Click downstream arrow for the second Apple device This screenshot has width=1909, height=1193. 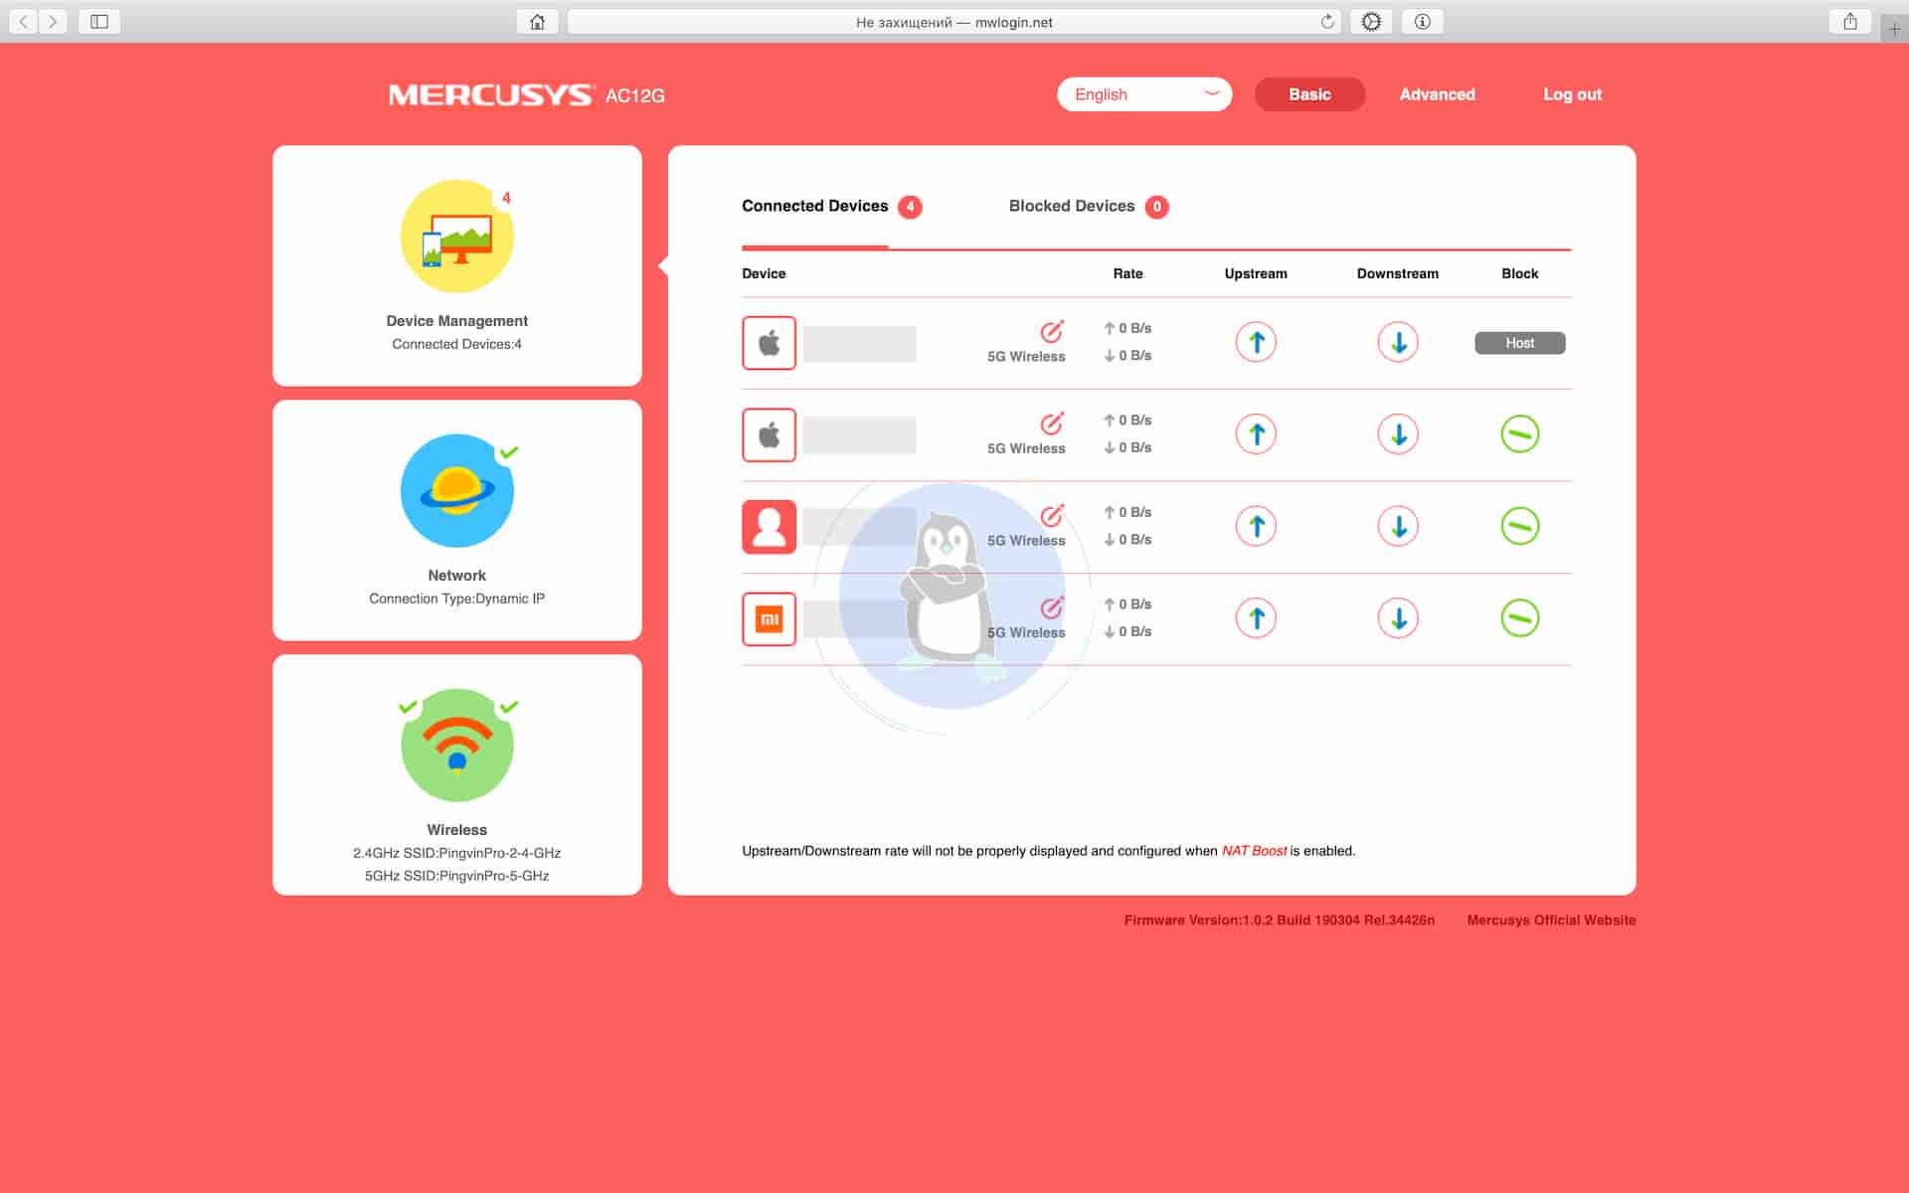pyautogui.click(x=1398, y=434)
